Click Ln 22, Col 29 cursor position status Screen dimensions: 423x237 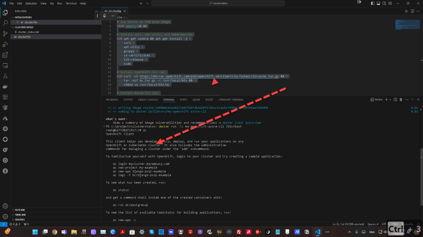(x=348, y=224)
